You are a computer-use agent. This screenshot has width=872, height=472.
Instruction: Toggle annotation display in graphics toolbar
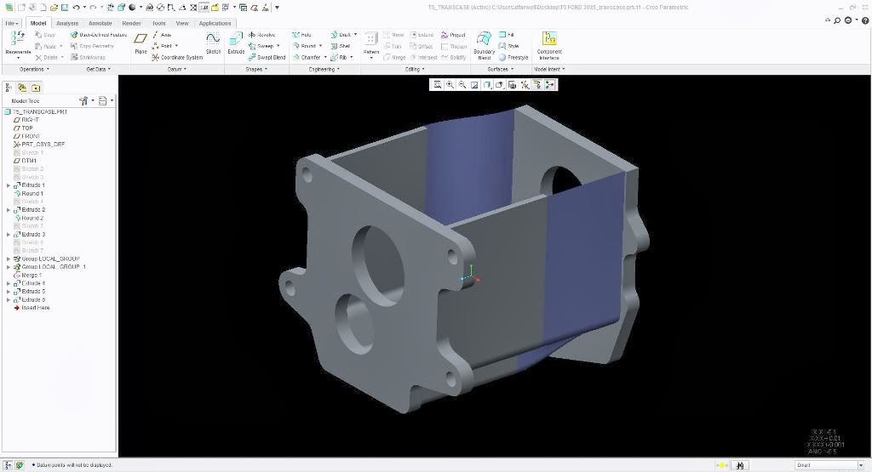tap(536, 84)
